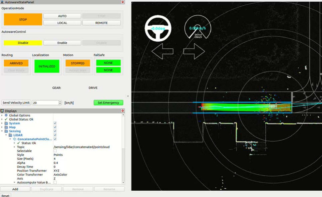This screenshot has width=322, height=197.
Task: Collapse the Sensing tree group
Action: [2, 131]
